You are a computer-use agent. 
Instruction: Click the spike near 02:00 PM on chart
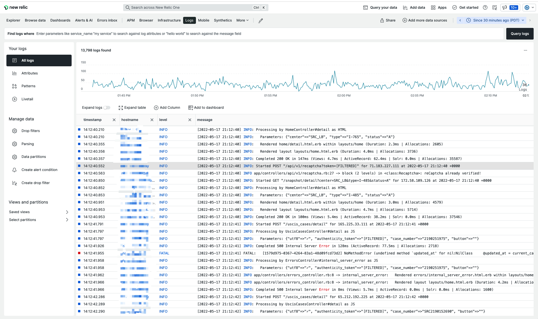335,72
